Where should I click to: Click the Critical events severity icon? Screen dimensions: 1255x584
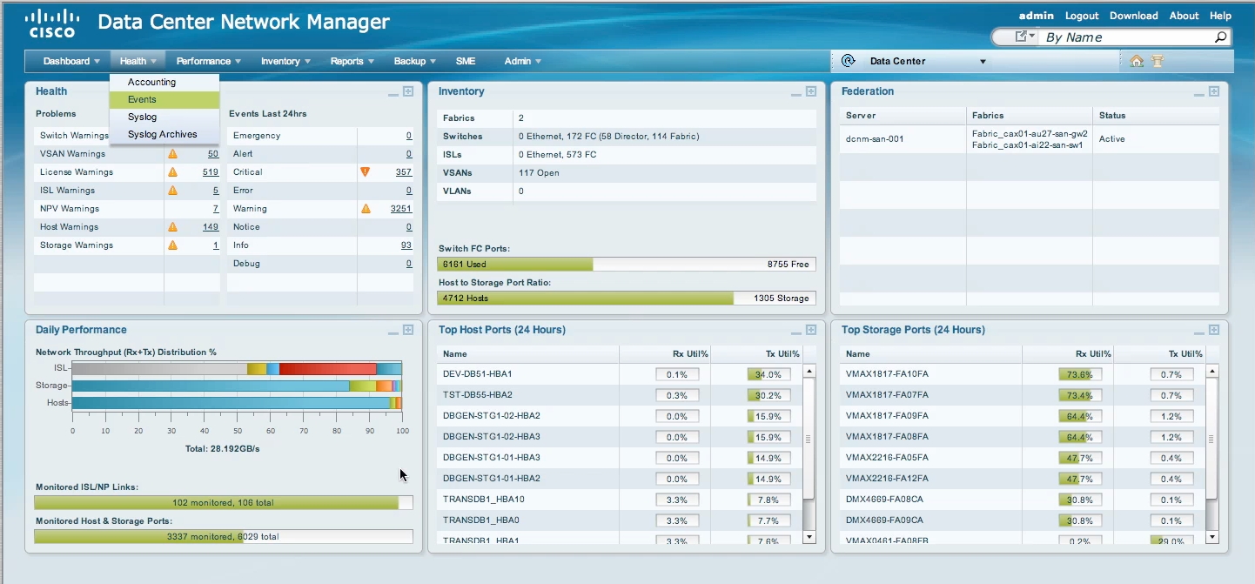coord(366,171)
